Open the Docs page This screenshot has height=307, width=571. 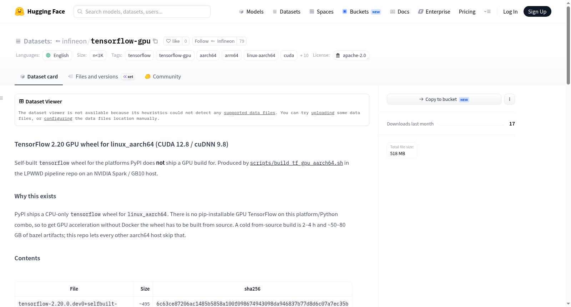pyautogui.click(x=400, y=11)
